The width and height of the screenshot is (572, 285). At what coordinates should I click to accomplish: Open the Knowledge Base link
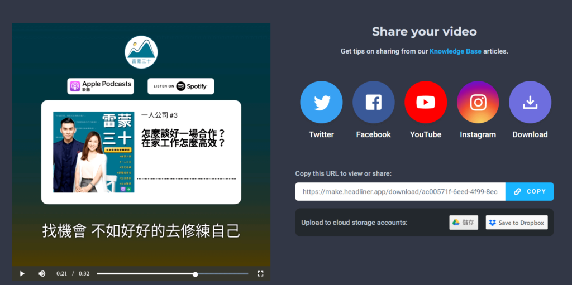point(455,51)
